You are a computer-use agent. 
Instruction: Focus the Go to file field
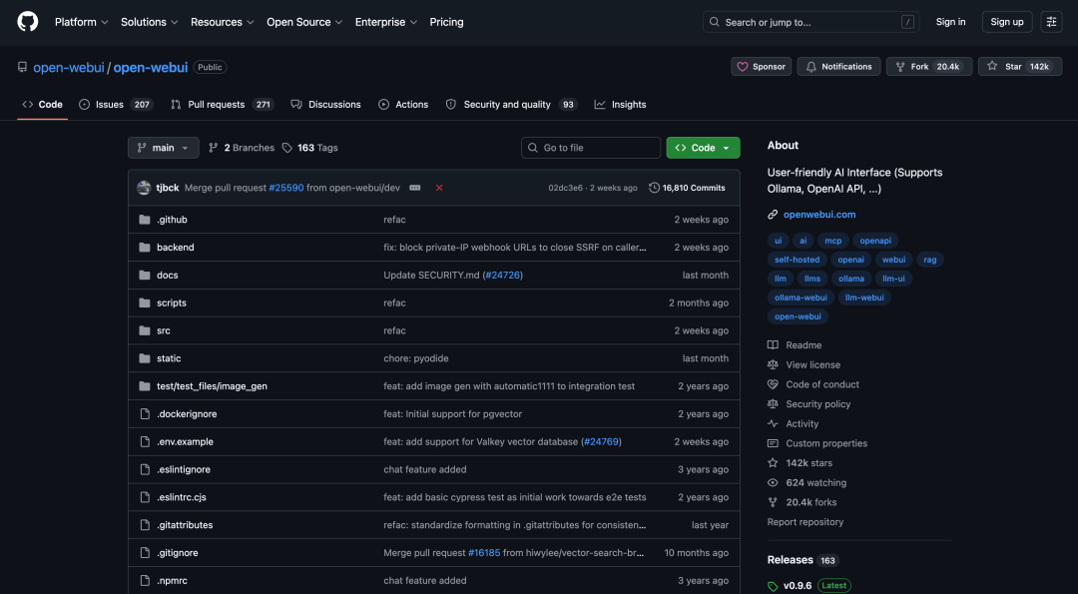pyautogui.click(x=591, y=148)
